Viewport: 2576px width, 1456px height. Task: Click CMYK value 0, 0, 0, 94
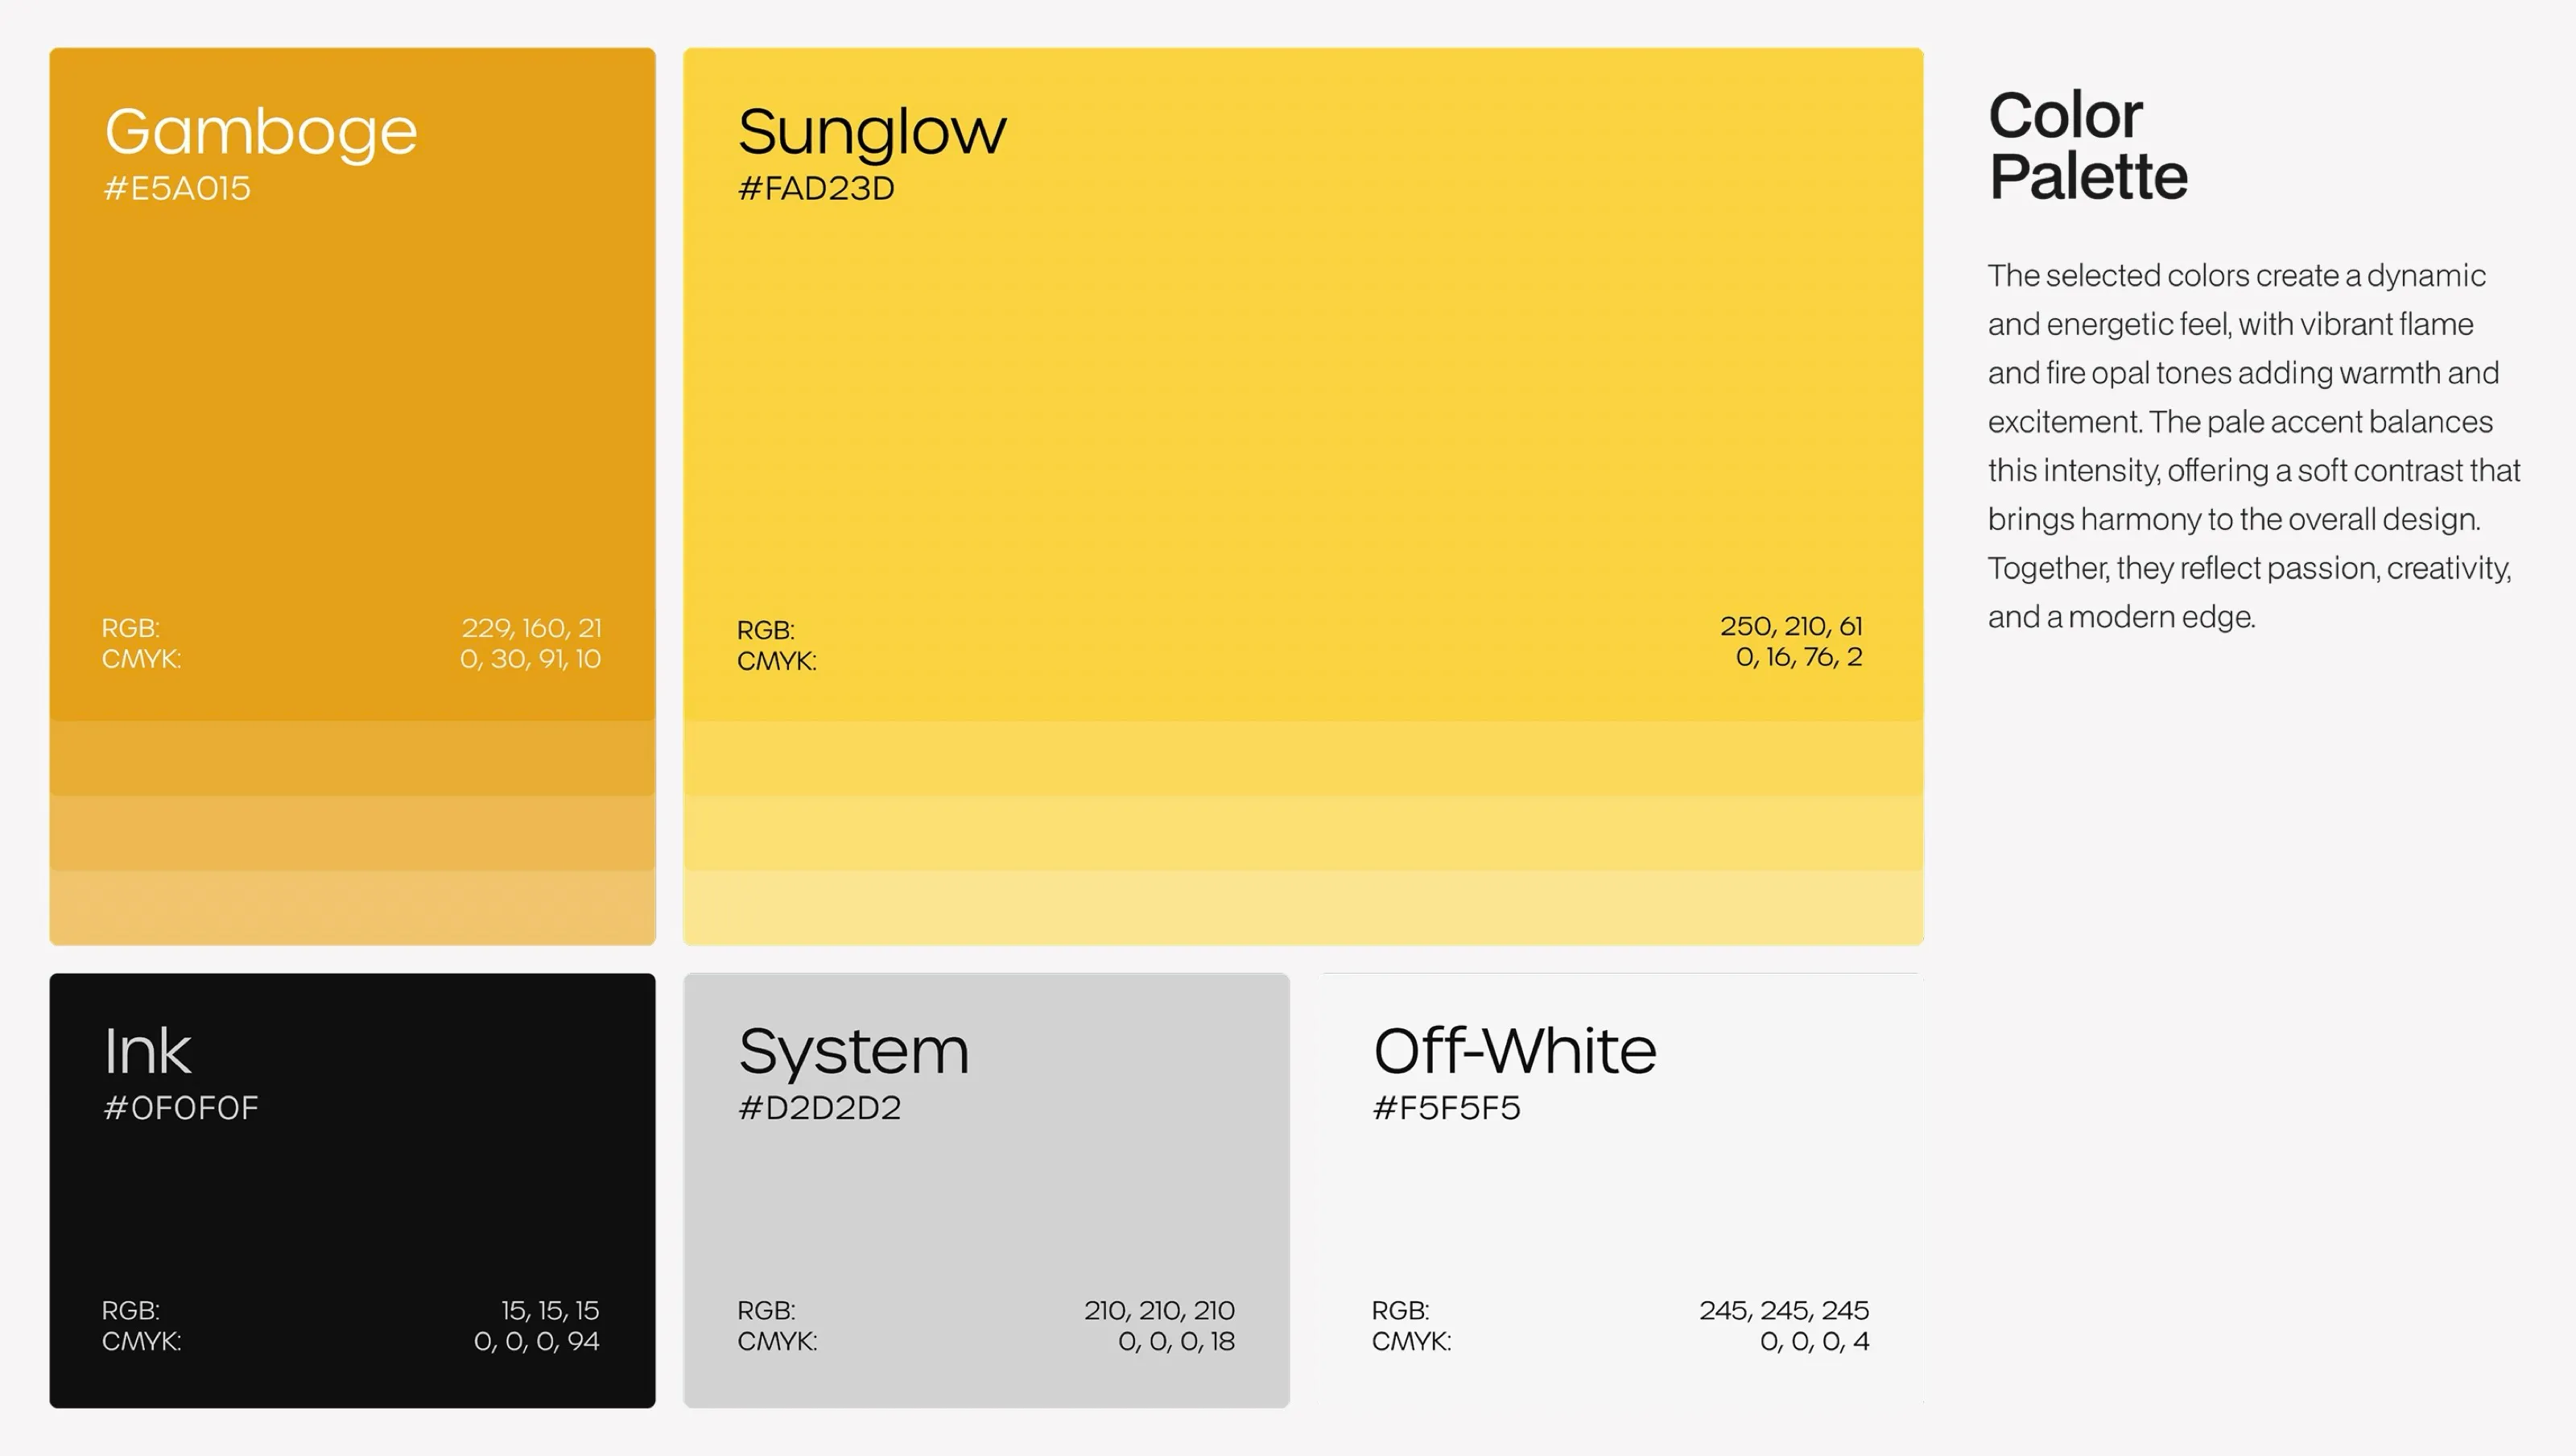(537, 1341)
